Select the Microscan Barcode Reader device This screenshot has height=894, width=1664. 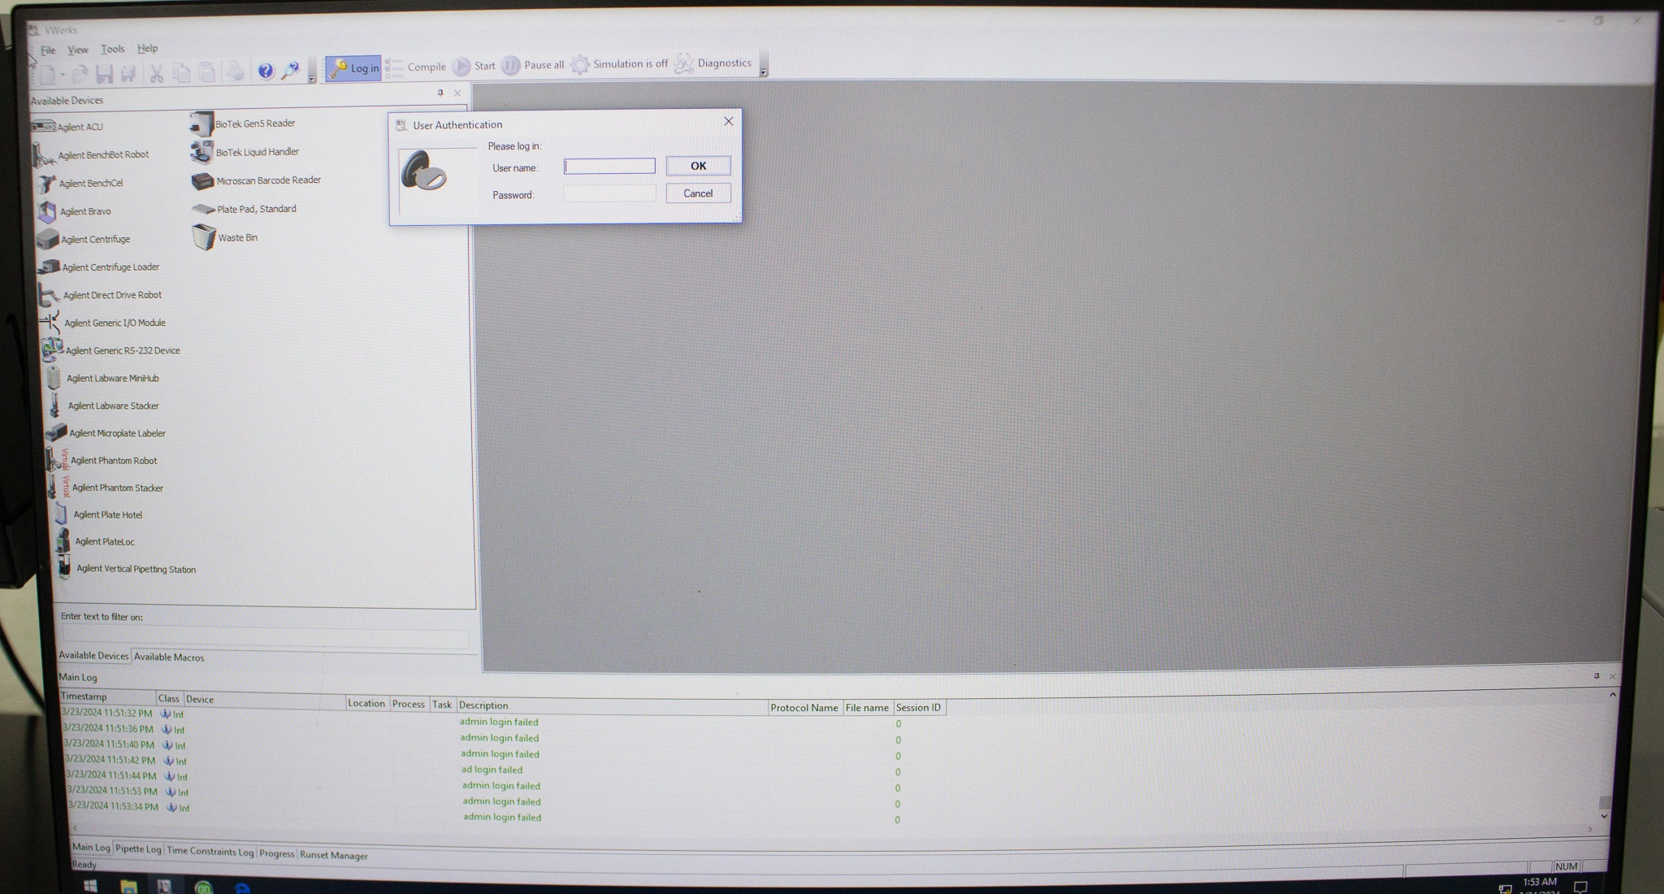[x=257, y=180]
